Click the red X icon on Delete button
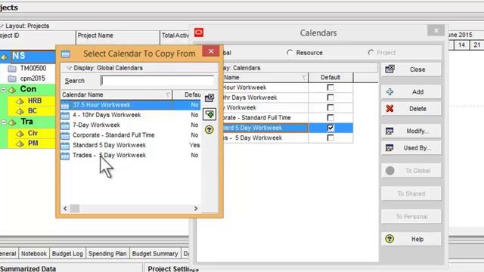This screenshot has height=272, width=484. coord(389,109)
